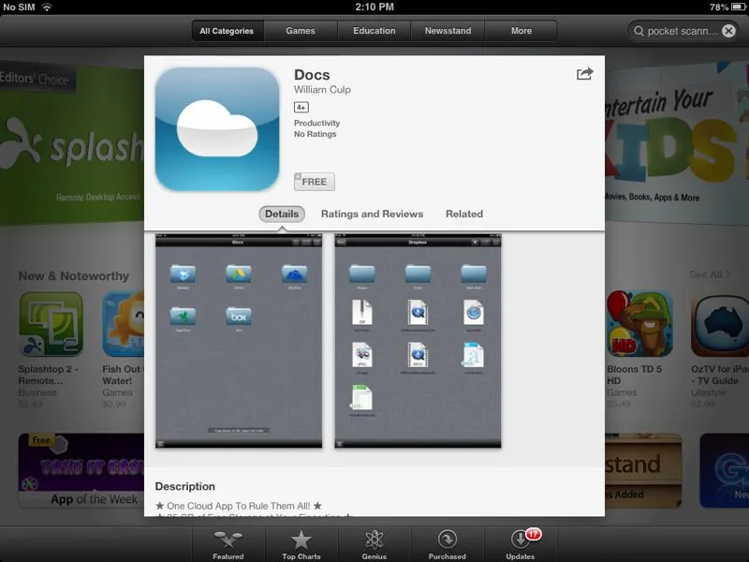Screen dimensions: 749x562
Task: View the Dropbox files screenshot
Action: (418, 342)
